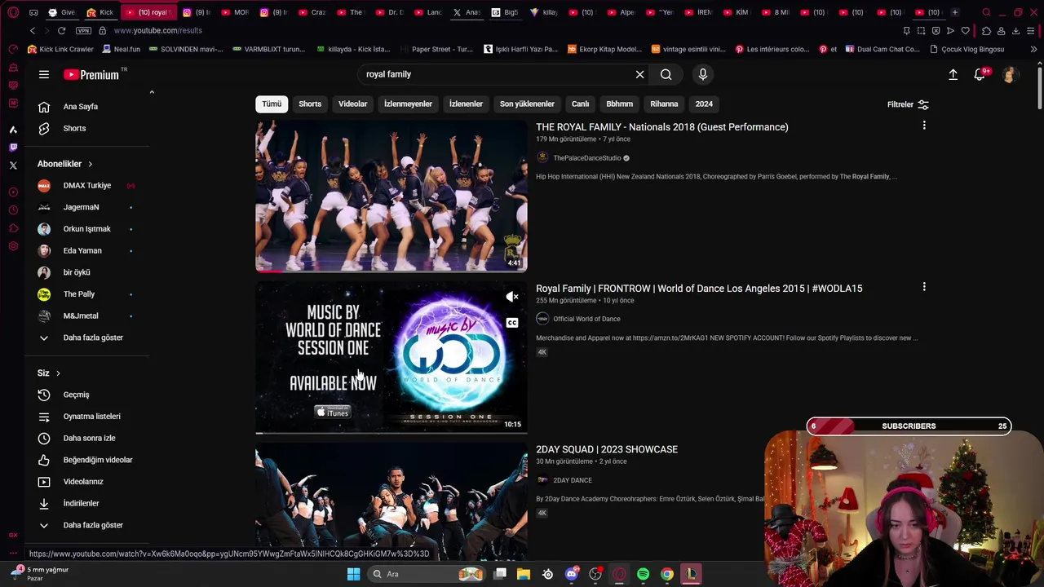Image resolution: width=1044 pixels, height=587 pixels.
Task: Play the Nationals 2018 dance thumbnail
Action: pyautogui.click(x=391, y=196)
